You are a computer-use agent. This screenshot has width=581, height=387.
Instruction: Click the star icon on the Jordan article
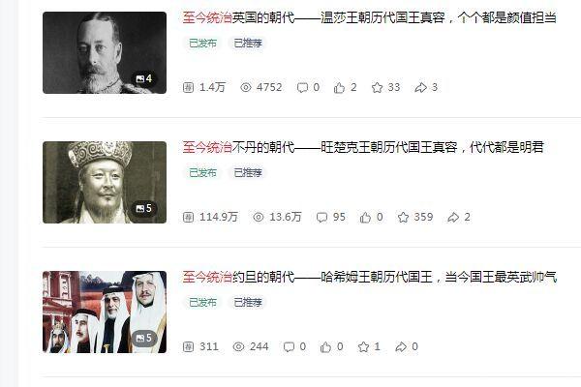(363, 346)
